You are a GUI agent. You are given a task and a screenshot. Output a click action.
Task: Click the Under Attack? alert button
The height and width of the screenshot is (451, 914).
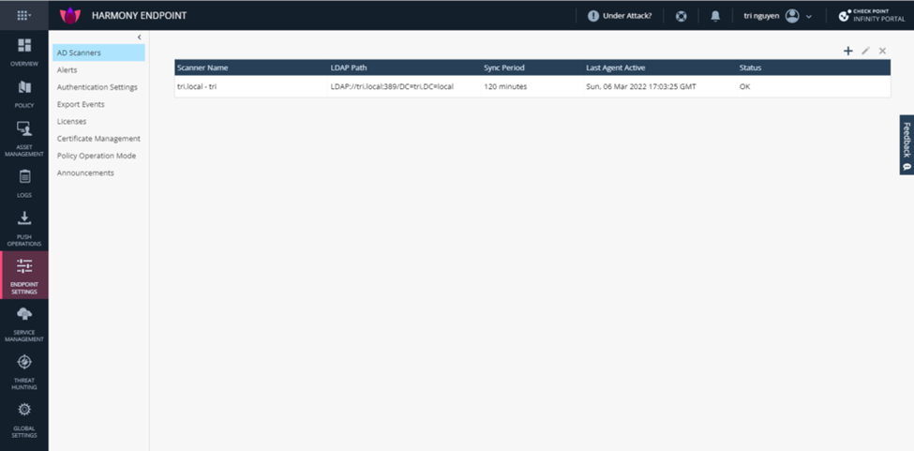click(619, 16)
